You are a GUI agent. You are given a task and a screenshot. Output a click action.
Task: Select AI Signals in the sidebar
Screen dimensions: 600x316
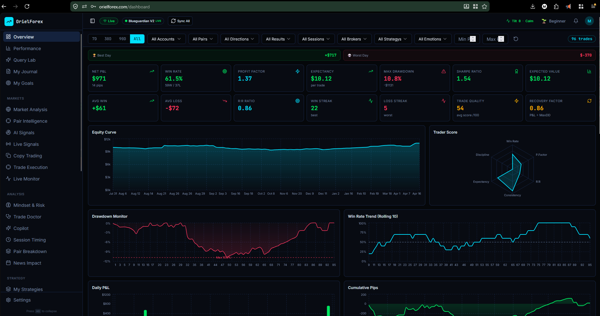[x=24, y=132]
